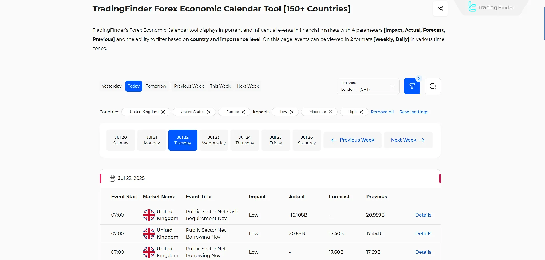Remove the Europe country filter
Screen dimensions: 545x260
(x=243, y=112)
